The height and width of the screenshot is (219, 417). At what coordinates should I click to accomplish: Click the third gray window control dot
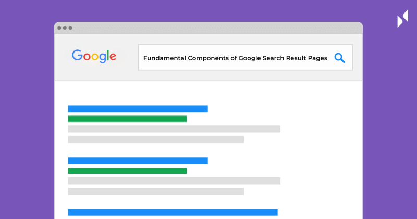70,28
